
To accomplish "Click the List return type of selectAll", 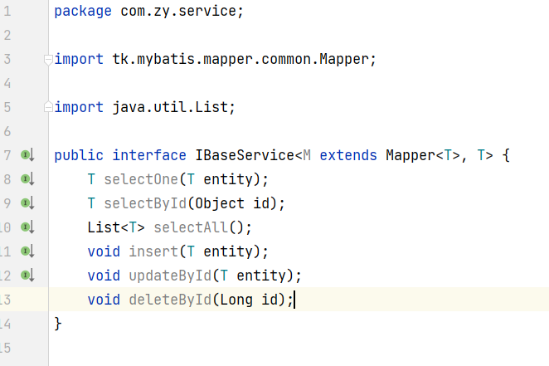I will (x=103, y=227).
